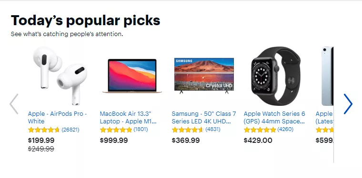362x178 pixels.
Task: Open the Samsung Crystal UHD TV image
Action: (204, 75)
